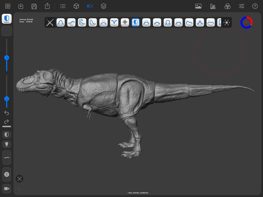The image size is (263, 197).
Task: Toggle the light bulb lighting button
Action: pos(7,144)
